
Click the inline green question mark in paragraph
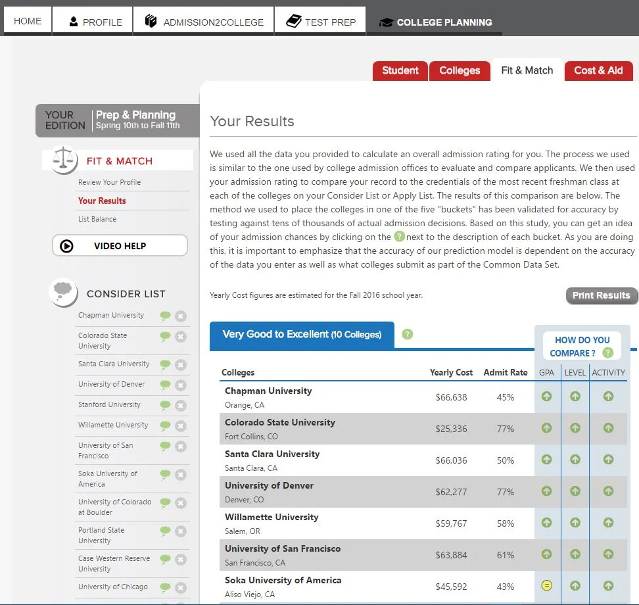point(400,237)
